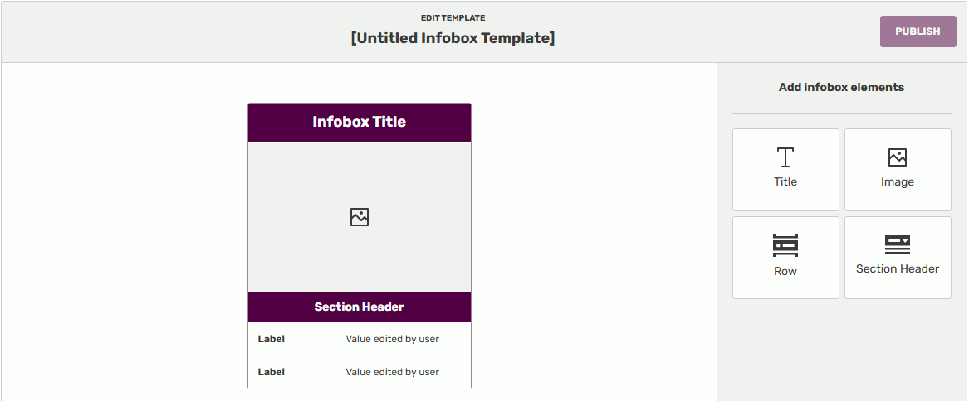Viewport: 969px width, 401px height.
Task: Add a Section Header via its text label
Action: (x=898, y=269)
